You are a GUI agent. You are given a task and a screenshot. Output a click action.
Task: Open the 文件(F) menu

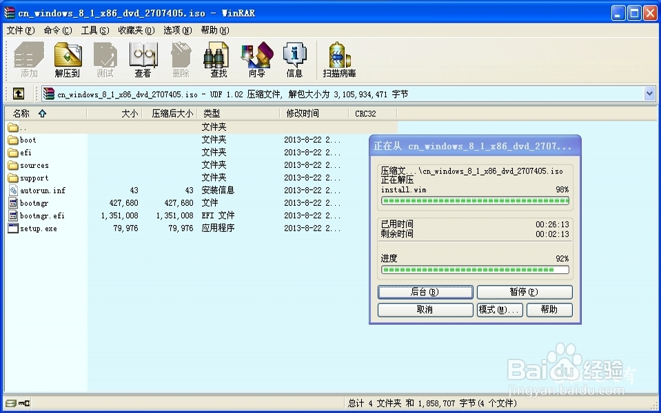(x=20, y=30)
